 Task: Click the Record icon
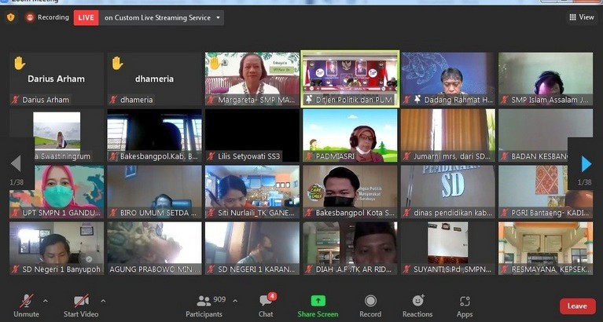370,302
